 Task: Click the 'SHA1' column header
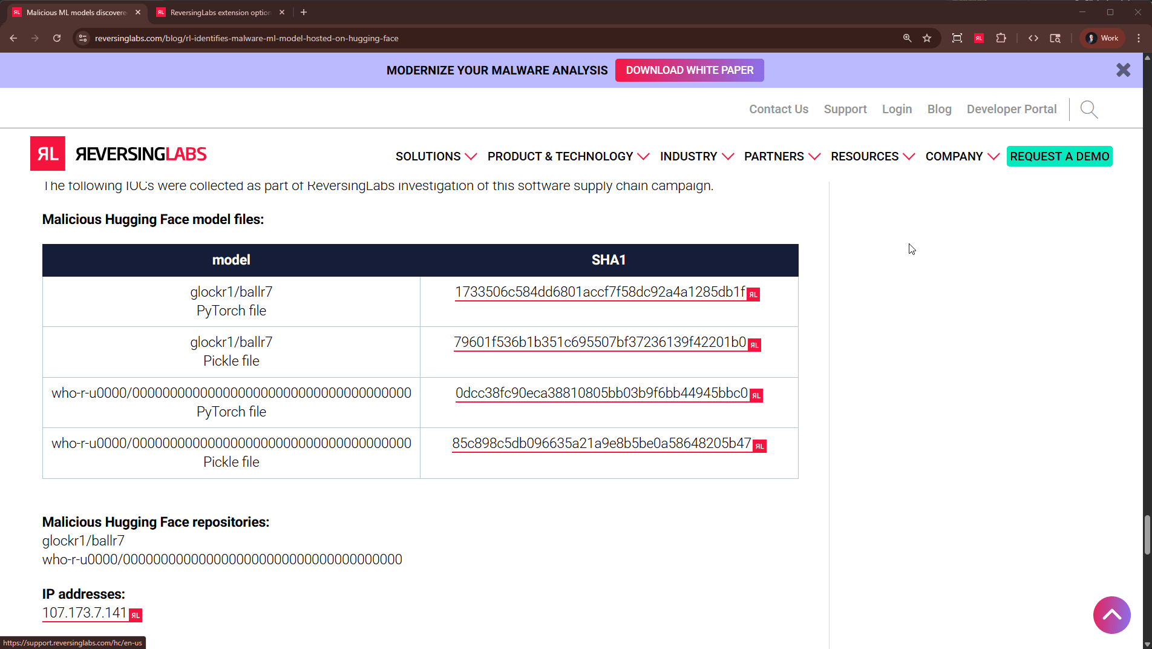[x=609, y=260]
